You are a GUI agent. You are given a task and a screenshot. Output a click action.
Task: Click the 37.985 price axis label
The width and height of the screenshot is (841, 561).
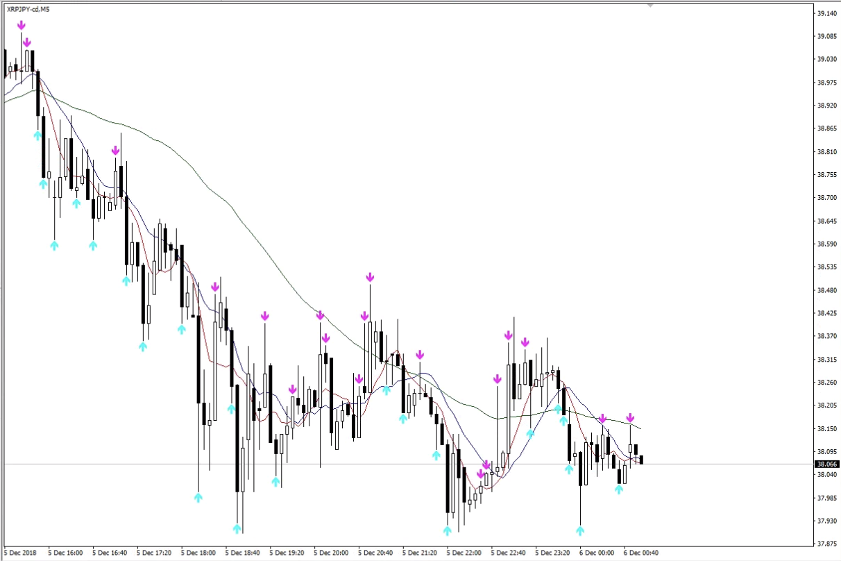click(828, 498)
